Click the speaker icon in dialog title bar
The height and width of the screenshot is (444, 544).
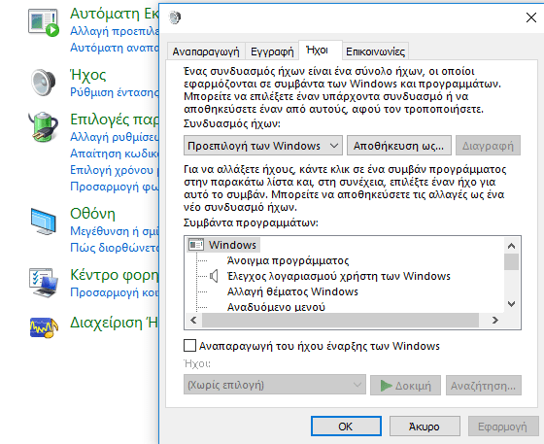[x=175, y=17]
